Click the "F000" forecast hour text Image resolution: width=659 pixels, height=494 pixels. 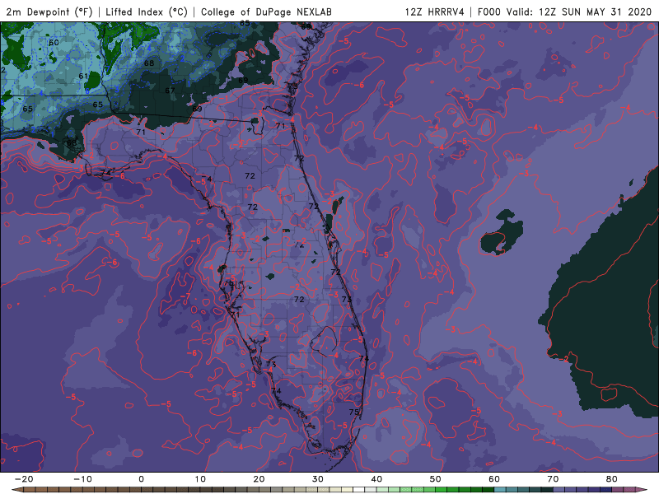pyautogui.click(x=490, y=12)
